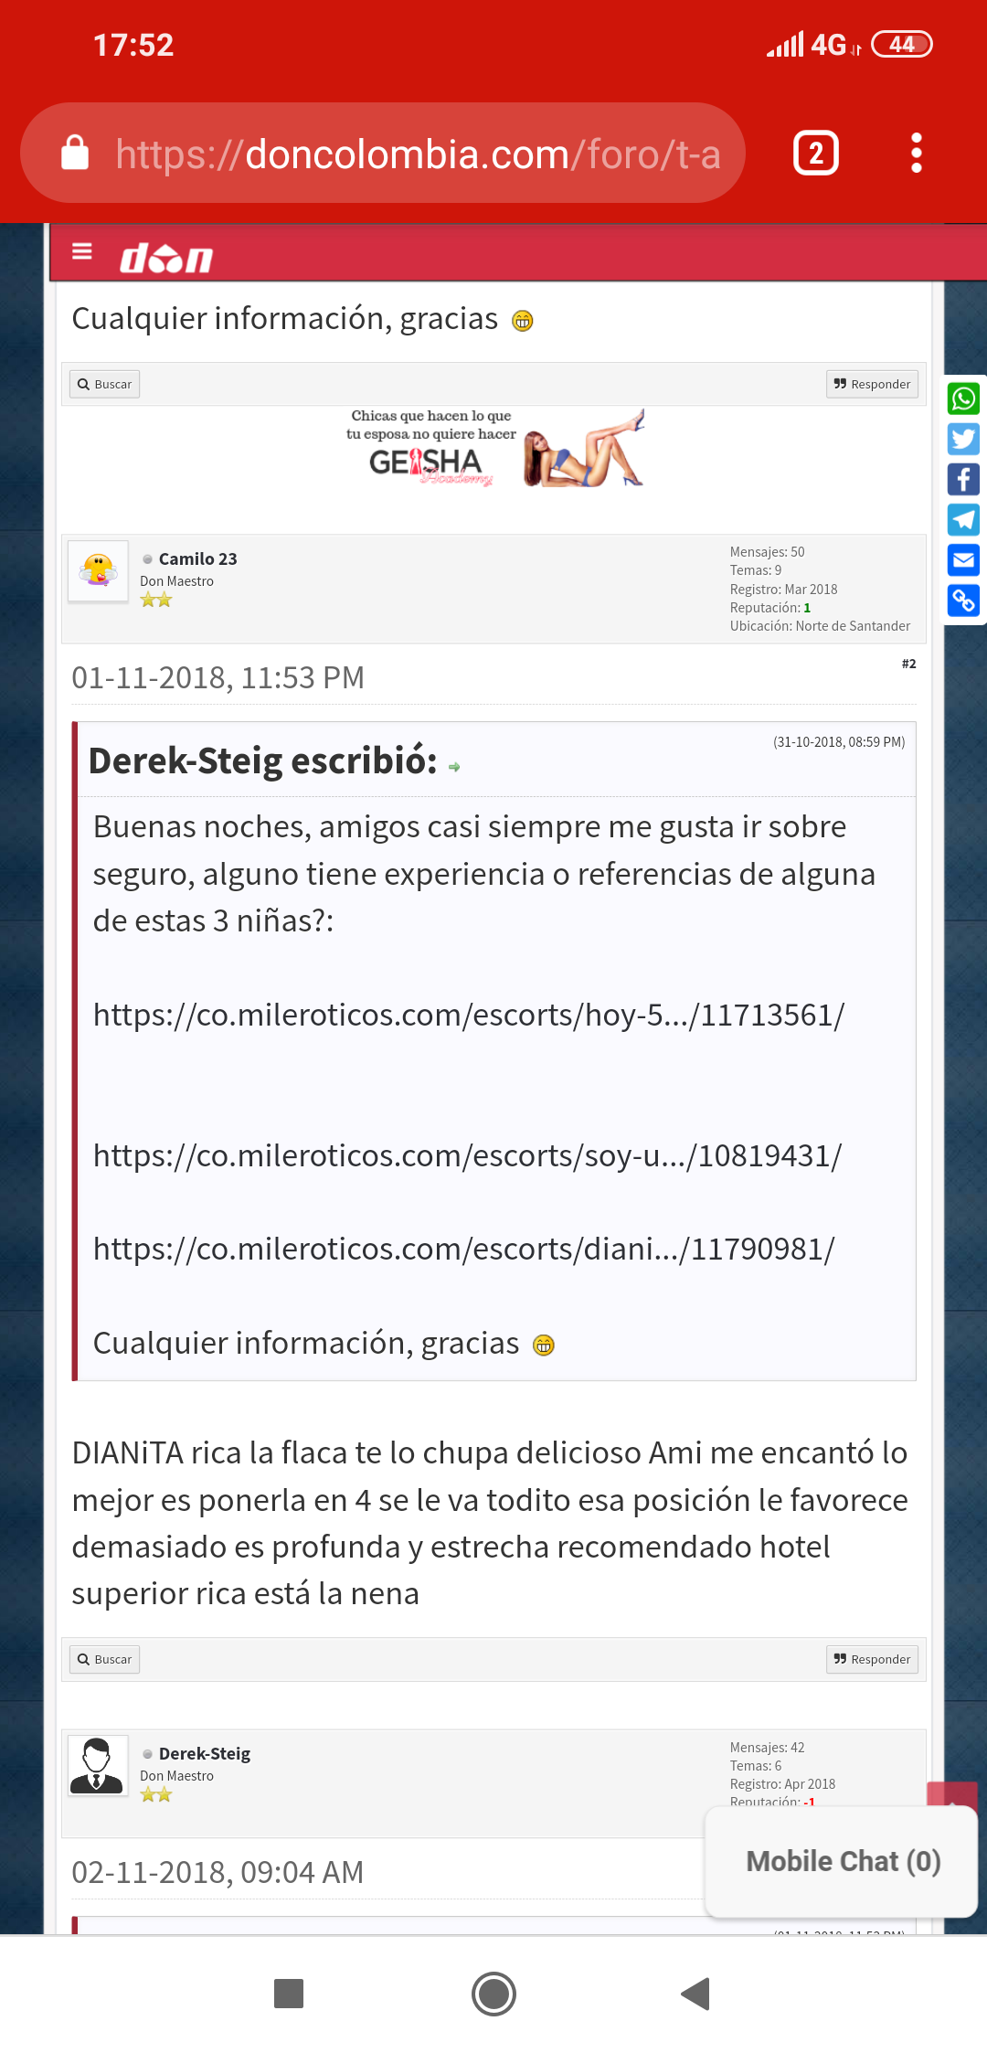Share the thread on Facebook

963,480
